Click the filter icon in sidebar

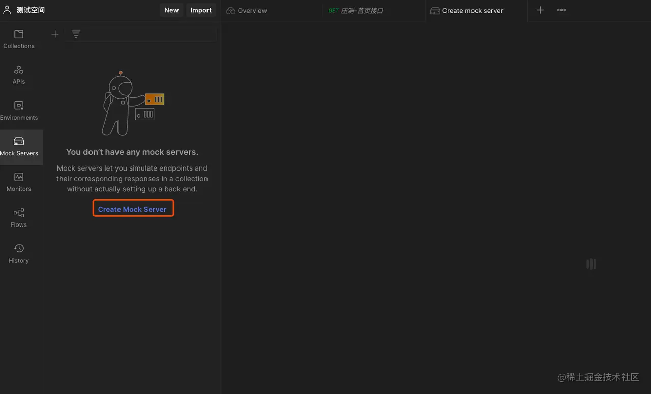[x=76, y=34]
